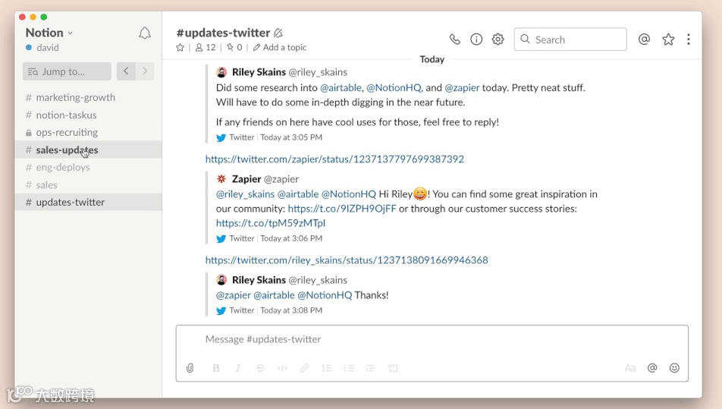Click @riley_skains mention in Zapier's reply
This screenshot has width=722, height=409.
click(246, 194)
